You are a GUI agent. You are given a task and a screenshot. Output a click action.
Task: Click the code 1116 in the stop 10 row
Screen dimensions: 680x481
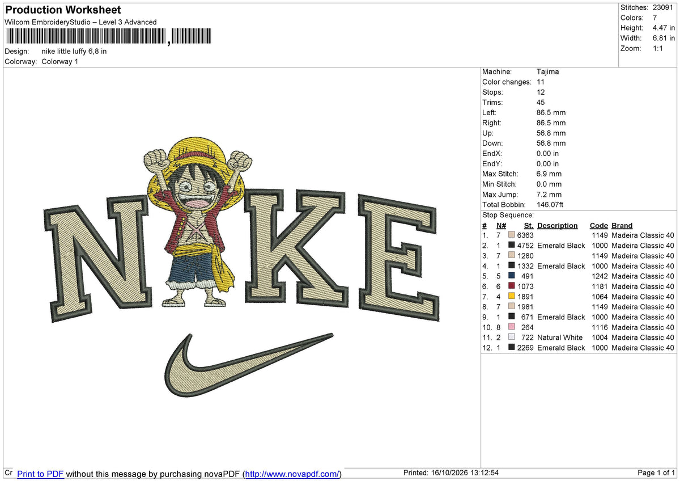(x=600, y=327)
